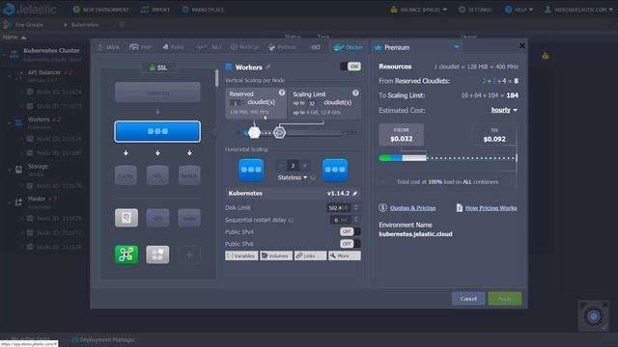
Task: Edit the Workers layer name pencil
Action: coord(268,67)
